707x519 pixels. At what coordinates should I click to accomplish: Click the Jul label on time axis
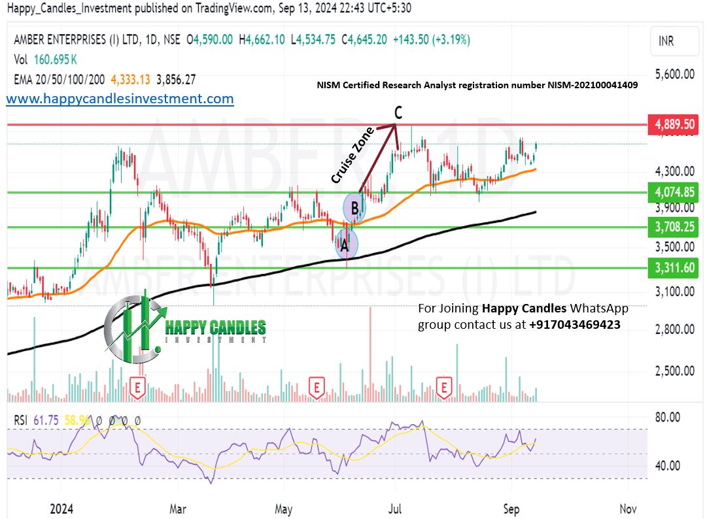point(395,509)
